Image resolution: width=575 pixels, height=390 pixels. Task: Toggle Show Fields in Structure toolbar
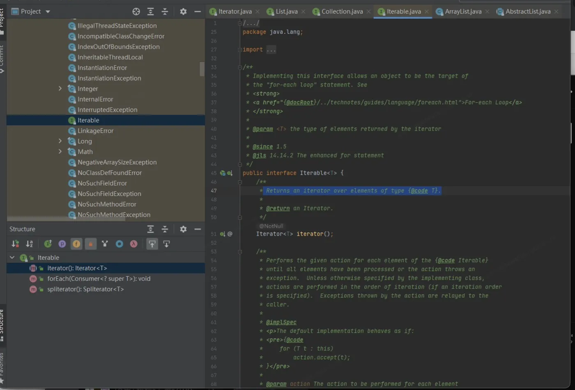(x=76, y=244)
